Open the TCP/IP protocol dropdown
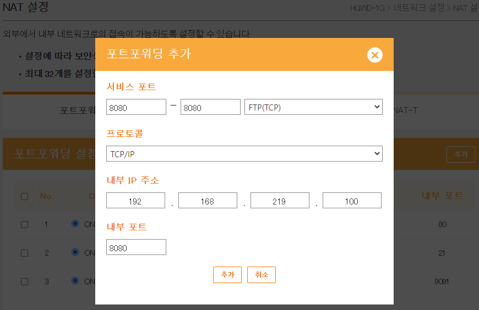Screen dimensions: 479x310 (244, 154)
